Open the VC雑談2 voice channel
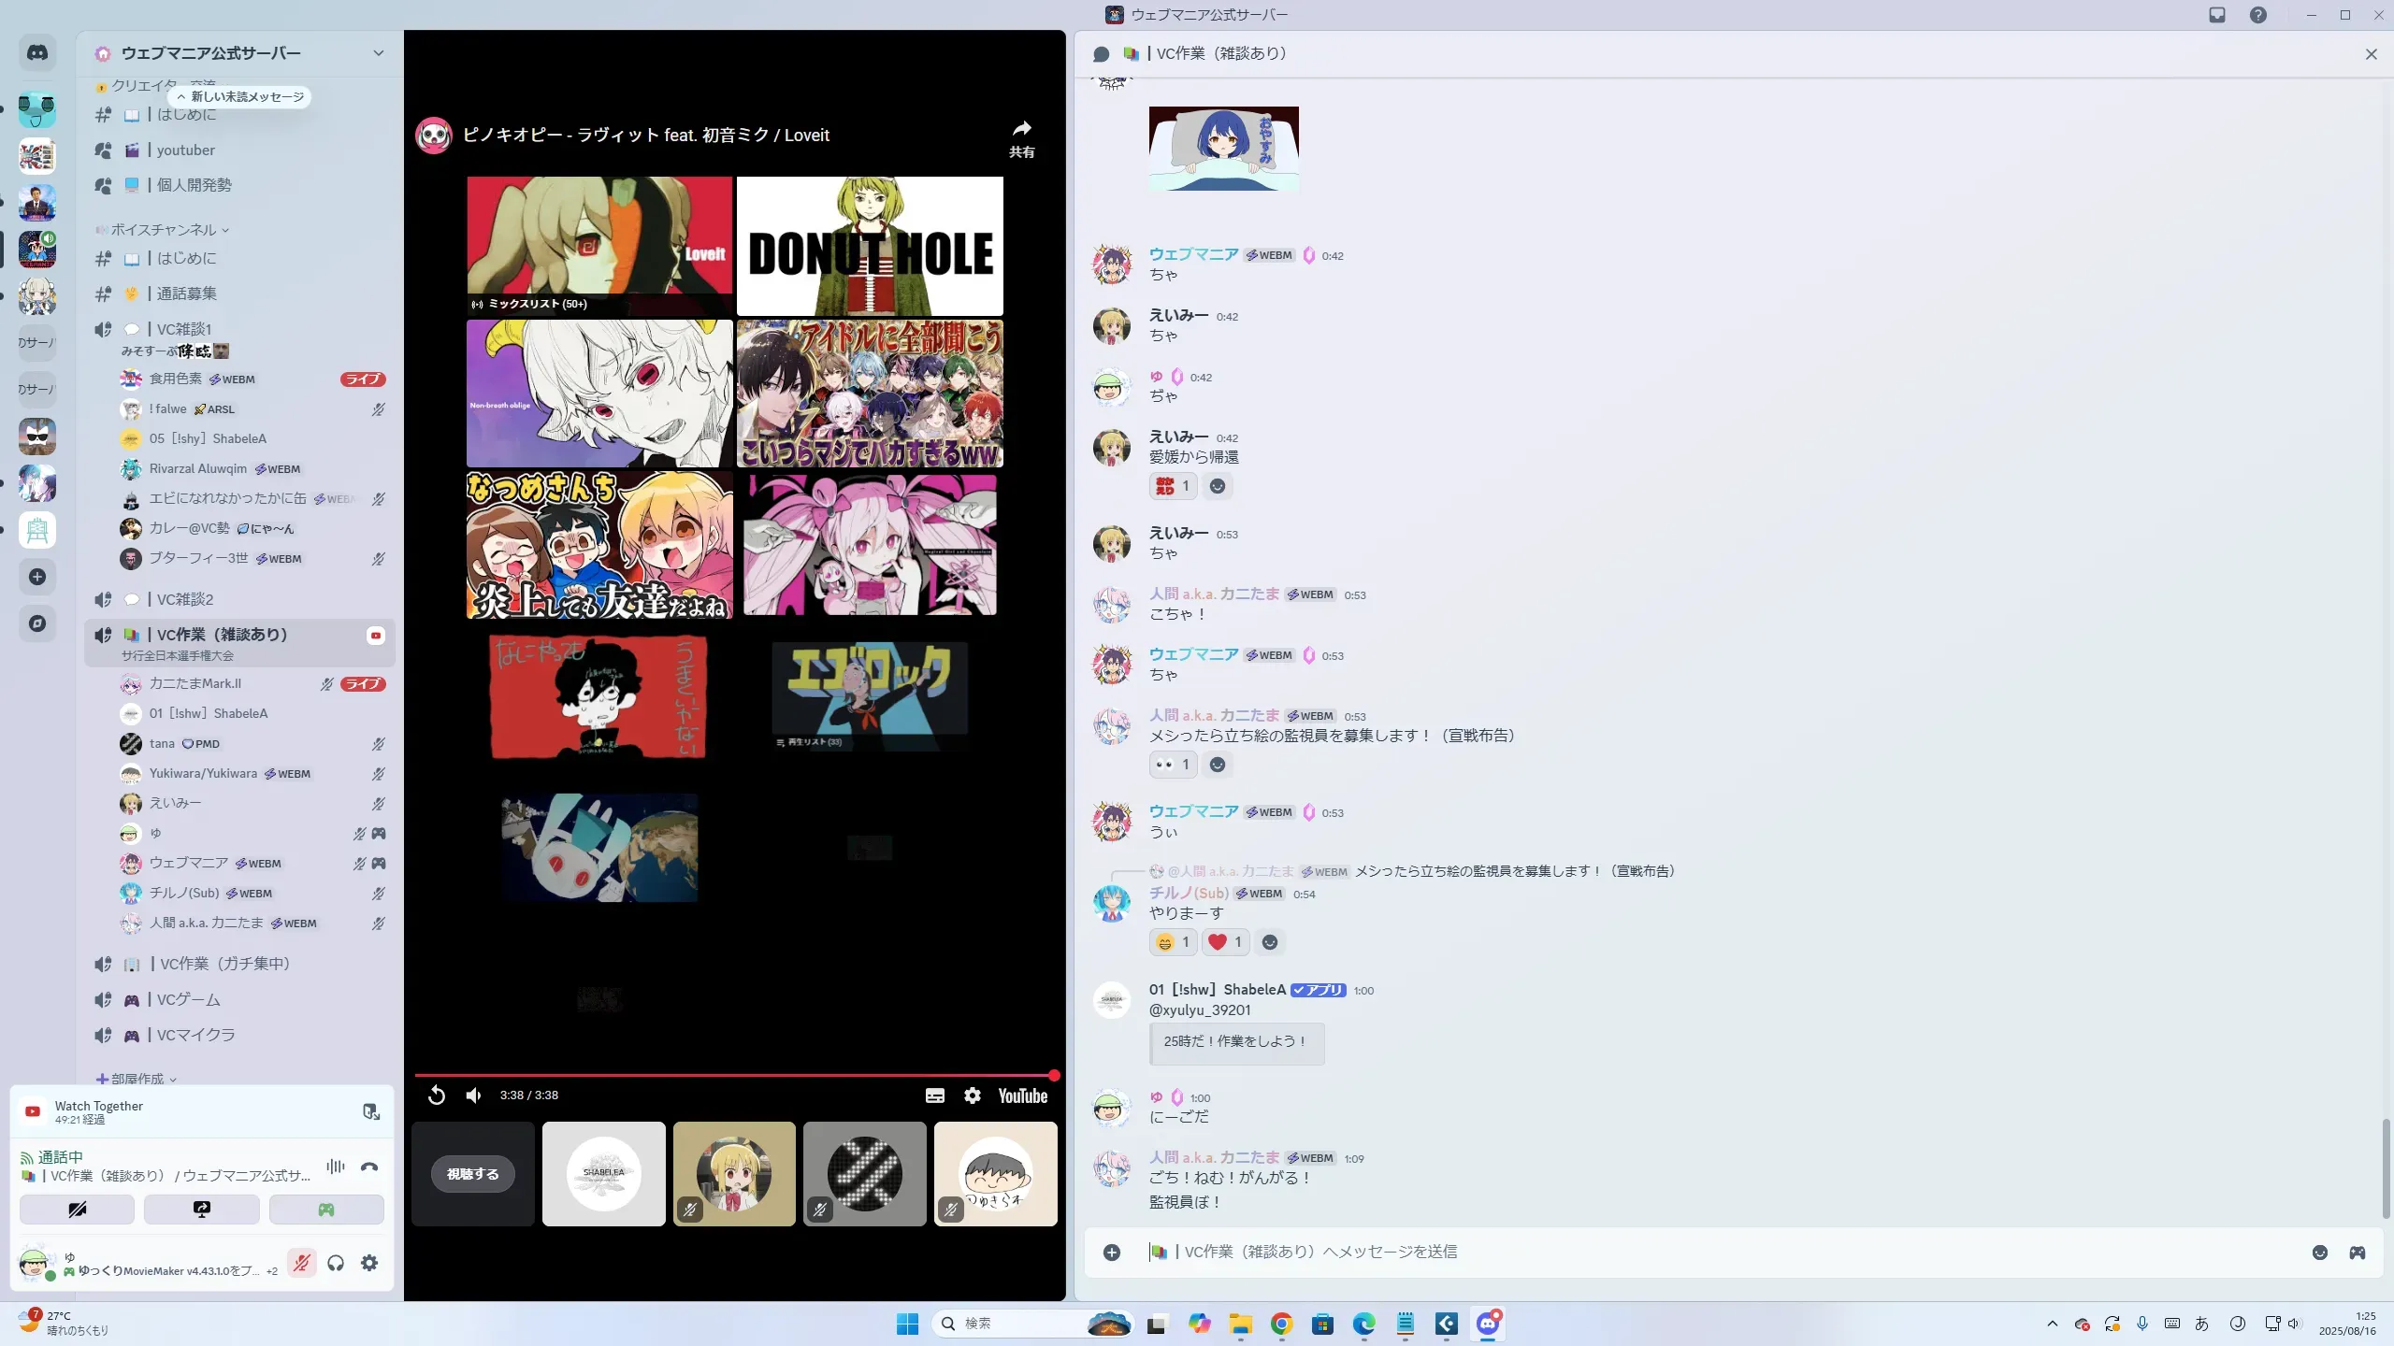The image size is (2394, 1346). 185,599
